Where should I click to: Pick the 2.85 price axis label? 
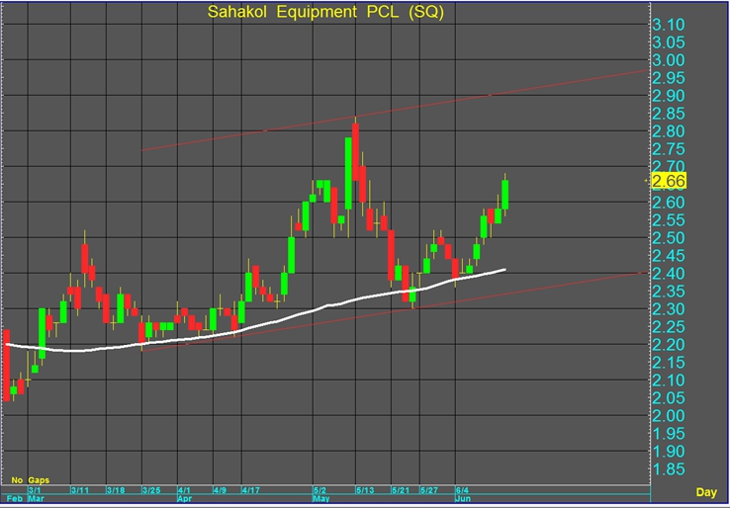click(669, 114)
